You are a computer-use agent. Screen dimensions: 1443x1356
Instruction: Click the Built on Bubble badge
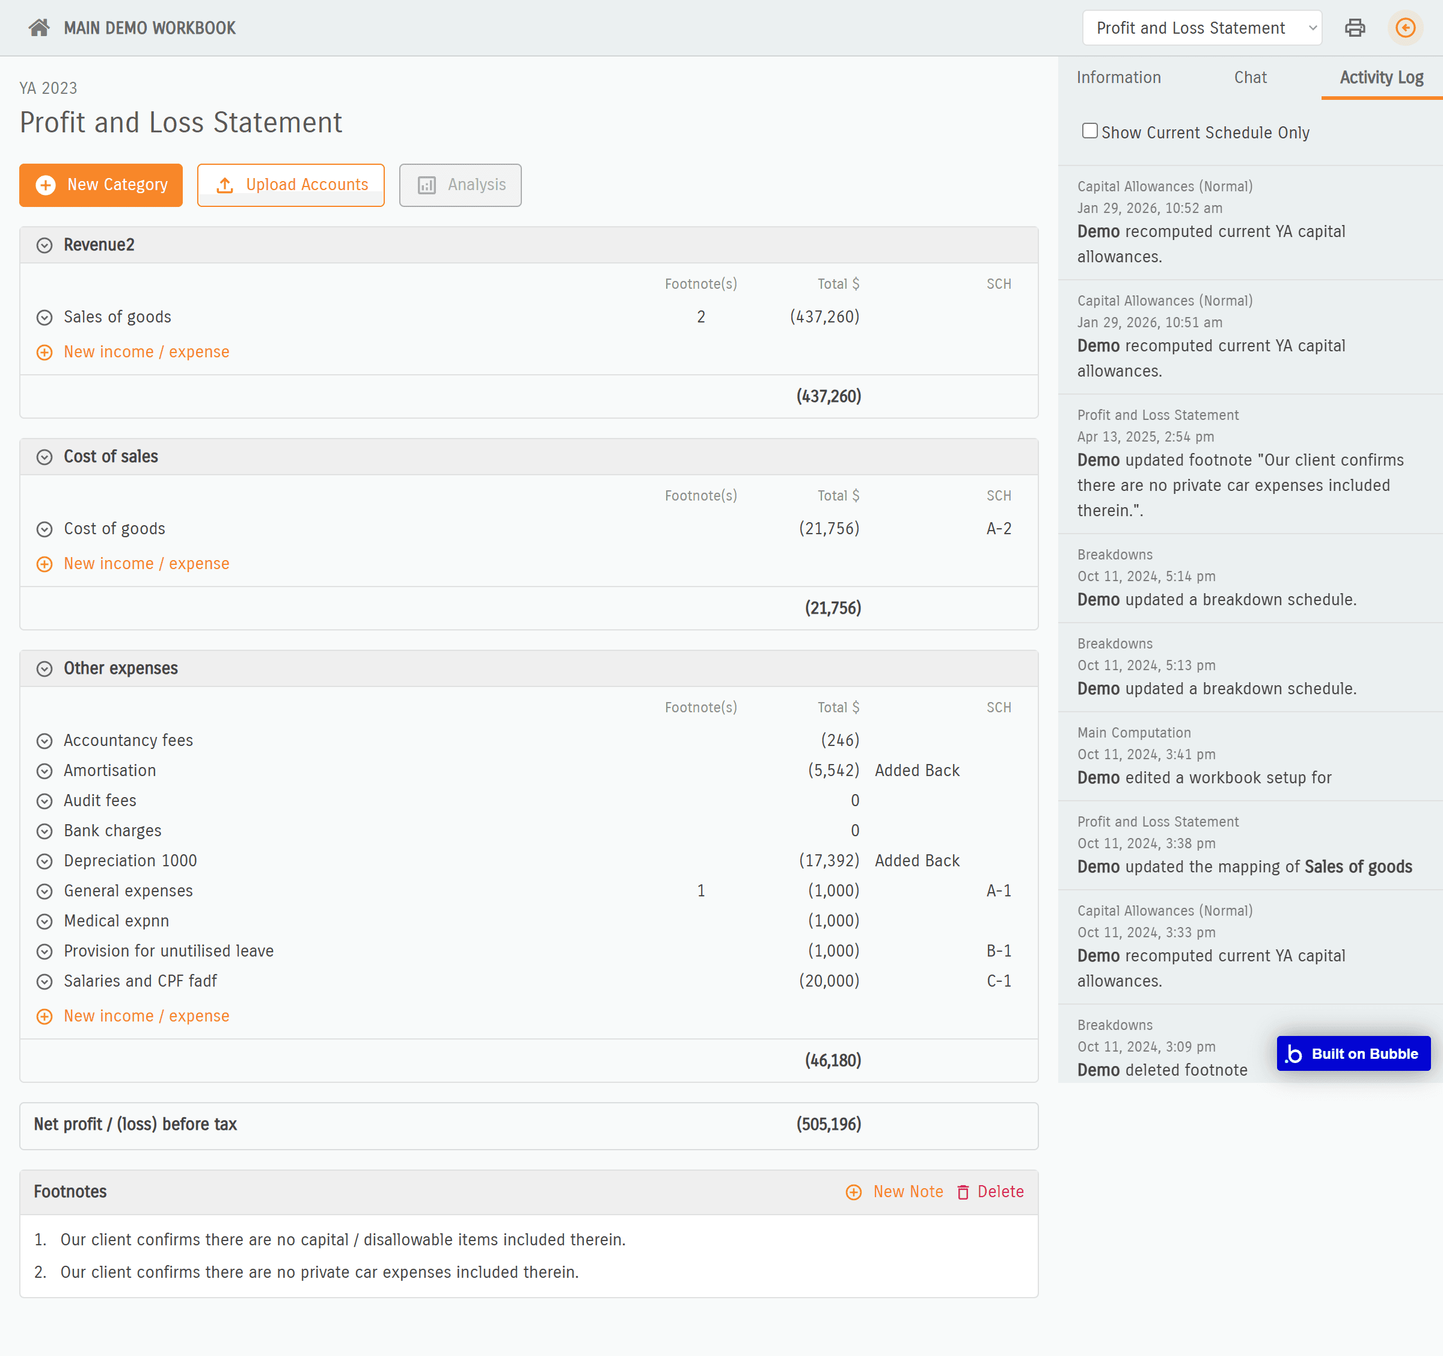pyautogui.click(x=1353, y=1053)
